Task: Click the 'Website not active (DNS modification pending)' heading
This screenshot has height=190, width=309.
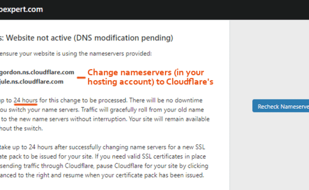Action: pyautogui.click(x=87, y=38)
